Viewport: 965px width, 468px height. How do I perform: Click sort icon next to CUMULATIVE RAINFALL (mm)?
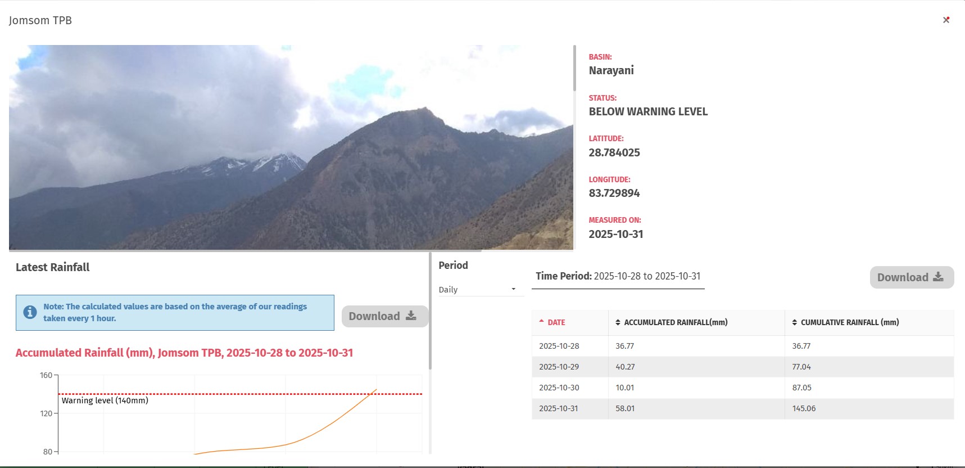[x=794, y=322]
